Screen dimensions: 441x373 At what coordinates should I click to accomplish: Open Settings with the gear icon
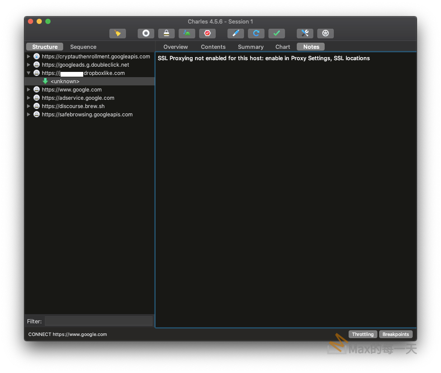tap(325, 34)
